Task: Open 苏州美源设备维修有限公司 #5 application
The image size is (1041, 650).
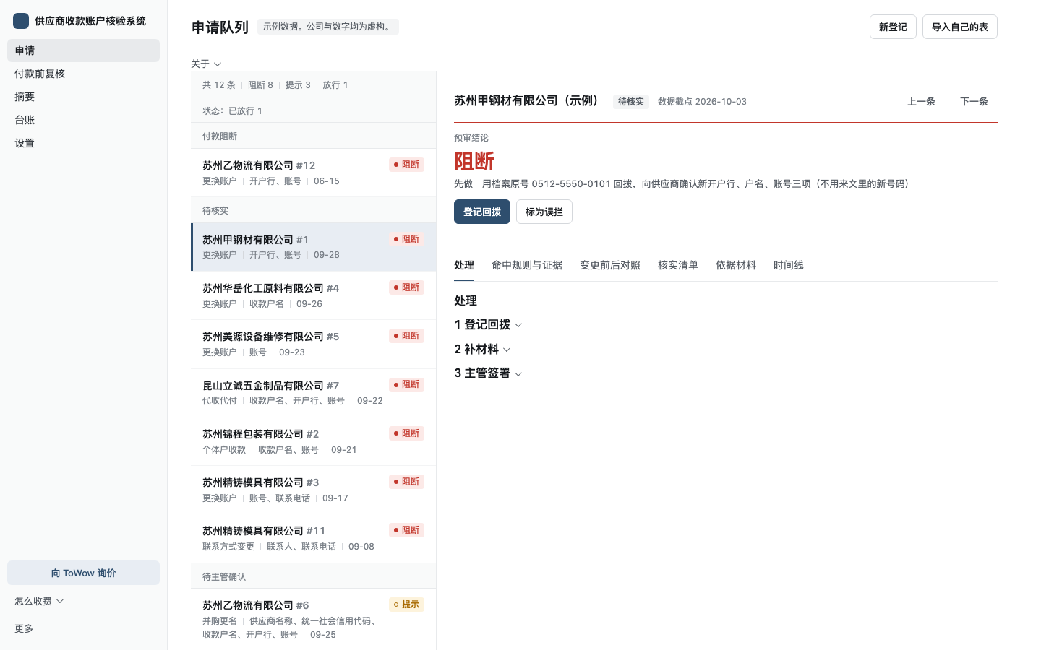Action: pyautogui.click(x=313, y=344)
